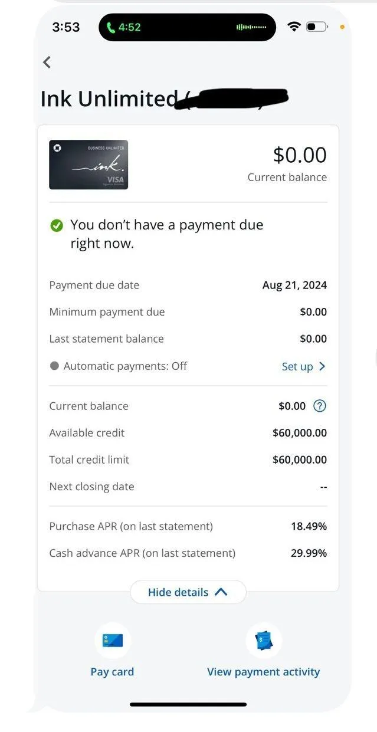Tap the Pay card label
The width and height of the screenshot is (377, 732).
(x=112, y=672)
